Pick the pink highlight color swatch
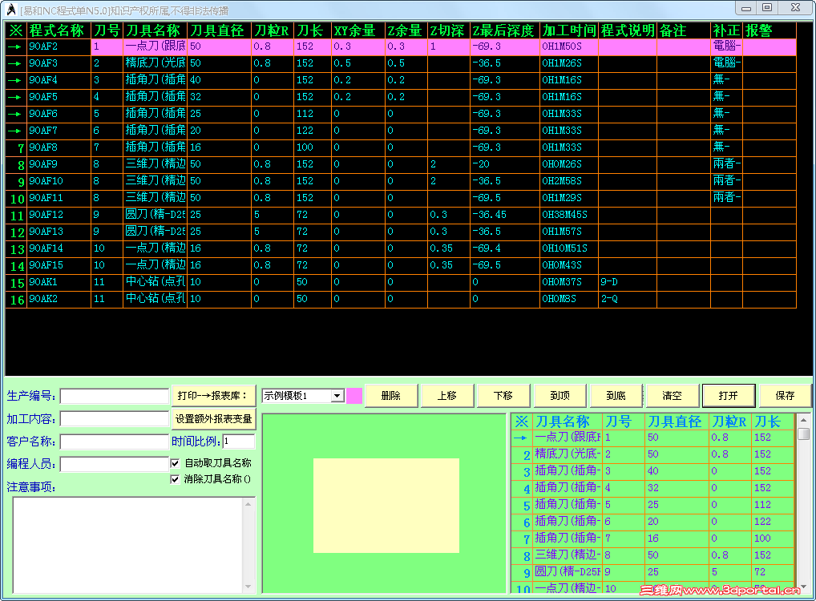 pos(354,396)
